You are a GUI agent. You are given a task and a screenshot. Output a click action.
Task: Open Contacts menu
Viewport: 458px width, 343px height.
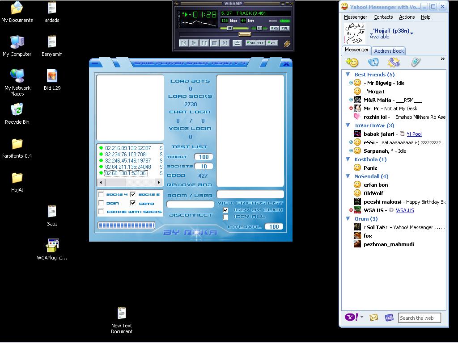383,17
